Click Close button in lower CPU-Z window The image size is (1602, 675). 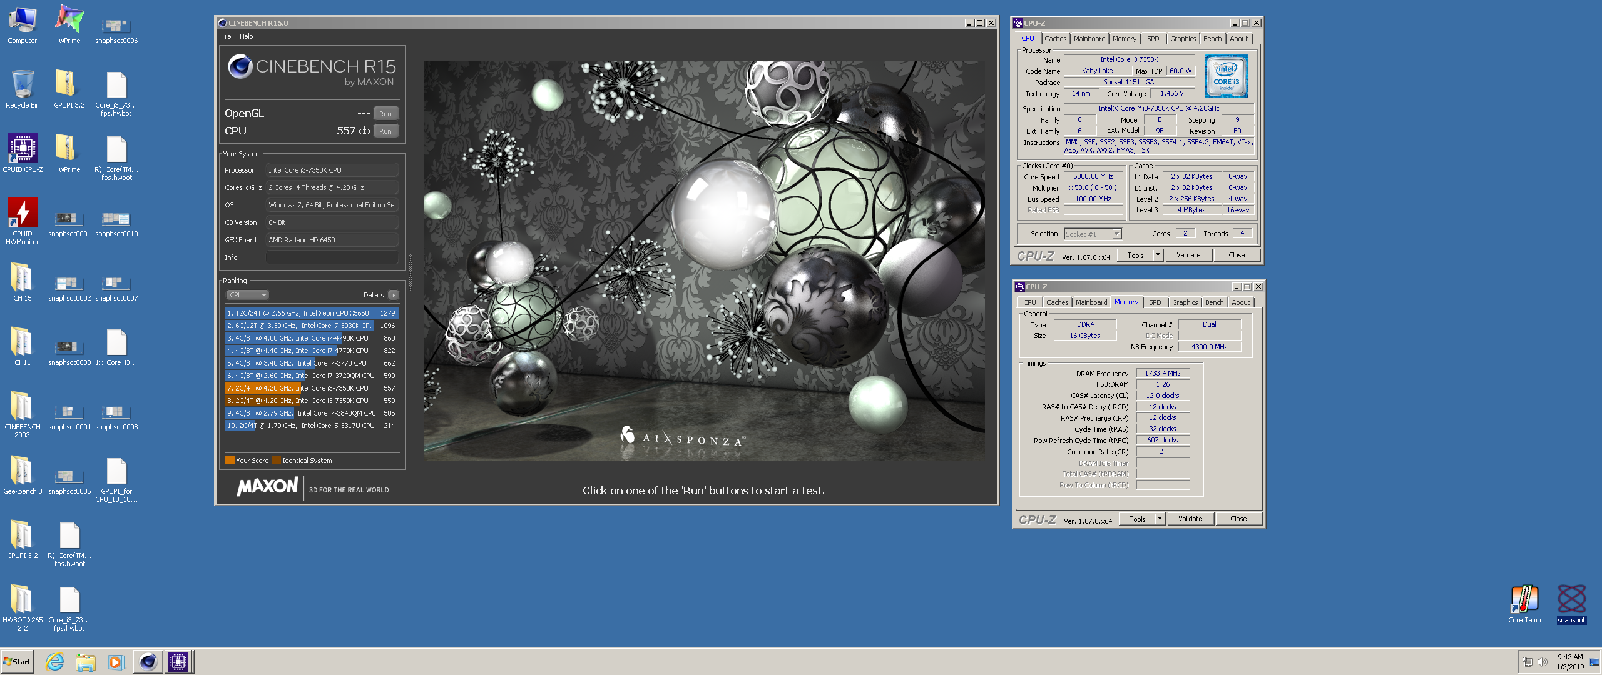[x=1238, y=519]
